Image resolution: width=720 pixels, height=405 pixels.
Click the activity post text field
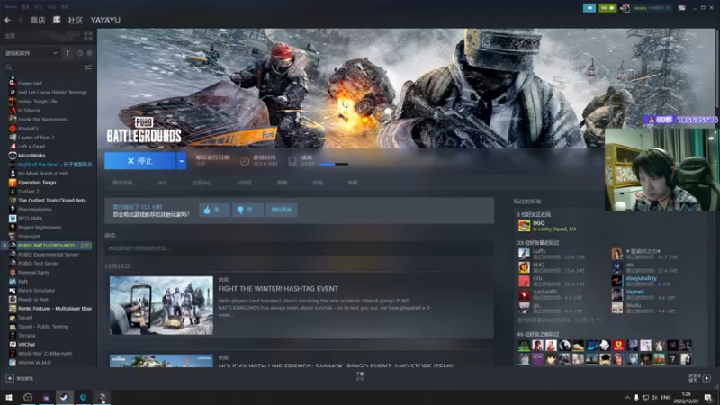tap(300, 248)
